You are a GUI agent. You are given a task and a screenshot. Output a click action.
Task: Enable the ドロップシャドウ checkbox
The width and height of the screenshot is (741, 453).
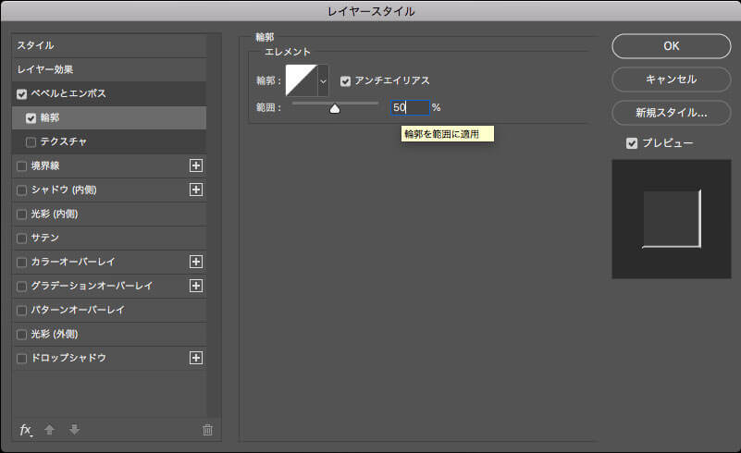(21, 359)
